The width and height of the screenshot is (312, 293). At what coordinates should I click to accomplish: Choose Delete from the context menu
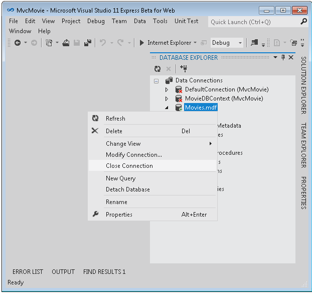[x=152, y=131]
